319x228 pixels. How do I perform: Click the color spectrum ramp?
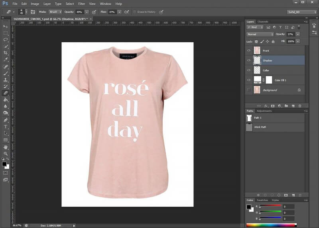[x=272, y=225]
